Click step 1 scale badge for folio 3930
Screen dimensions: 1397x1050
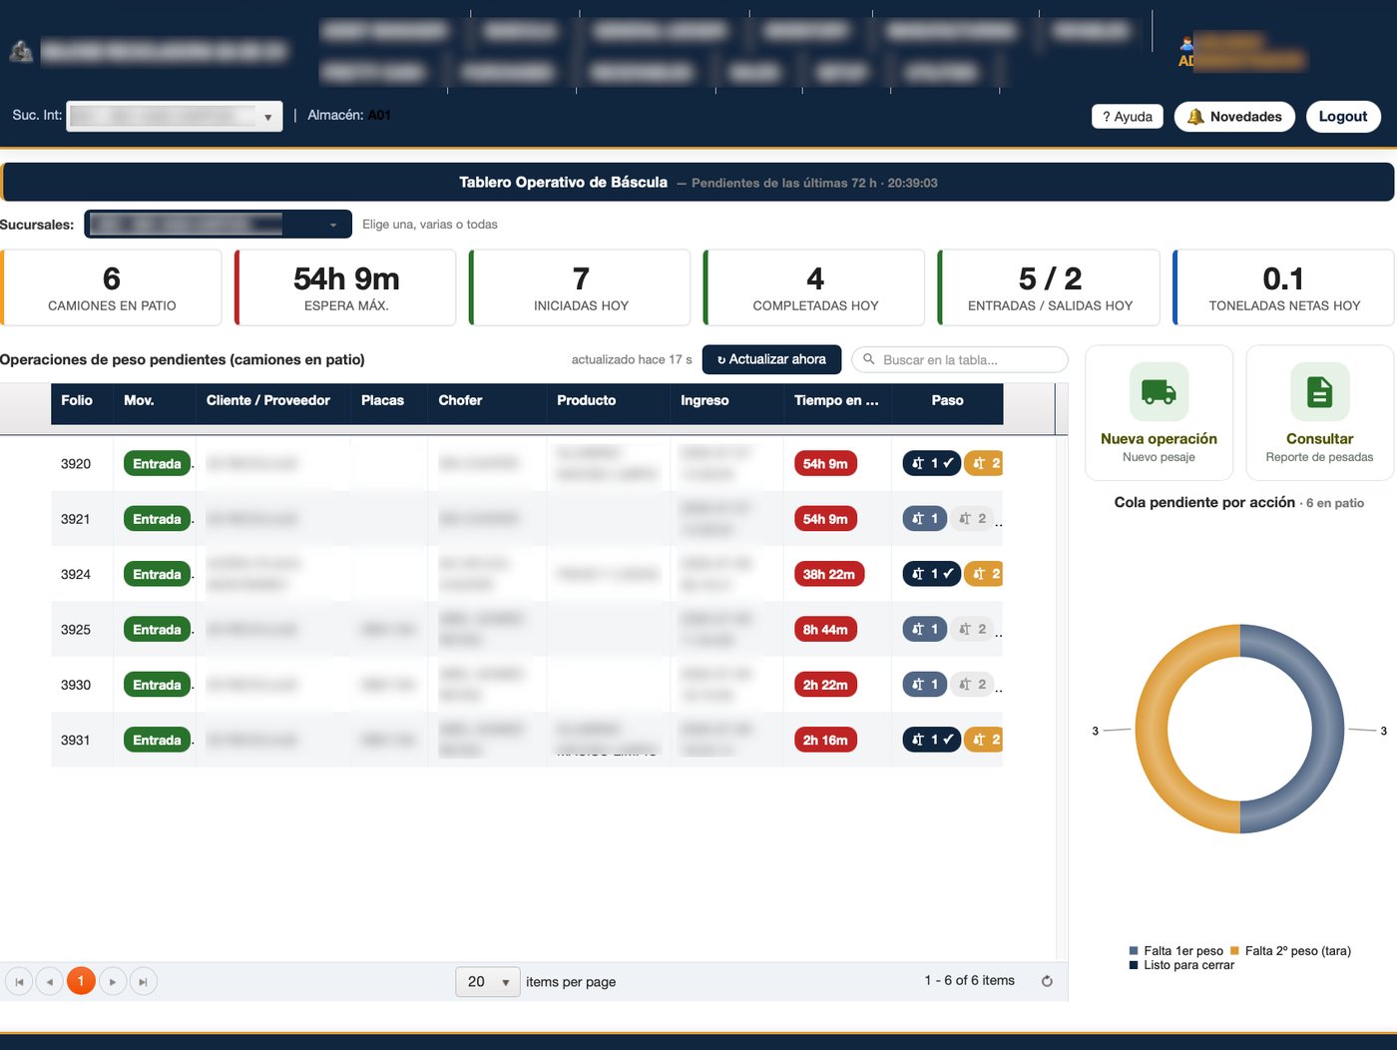924,685
